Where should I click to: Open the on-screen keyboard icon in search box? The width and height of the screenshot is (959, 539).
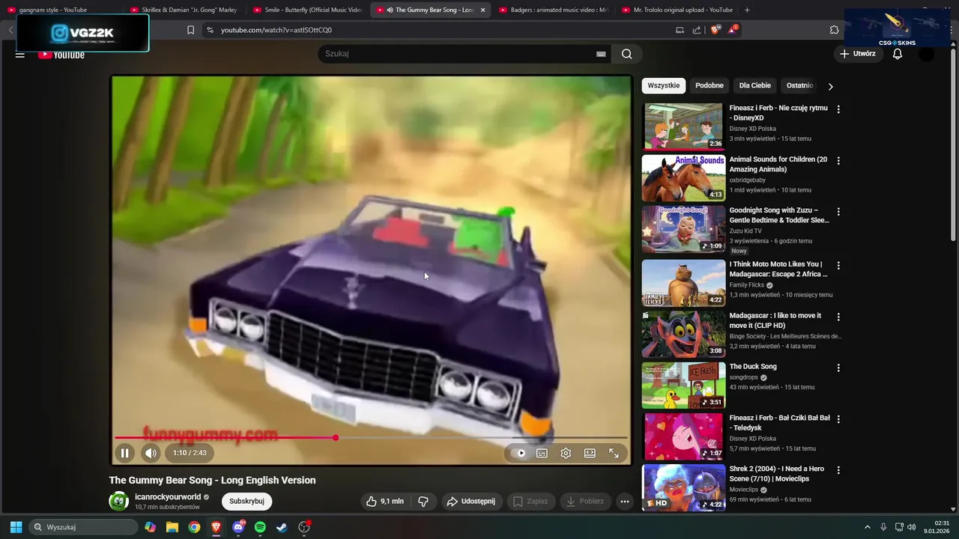click(601, 54)
